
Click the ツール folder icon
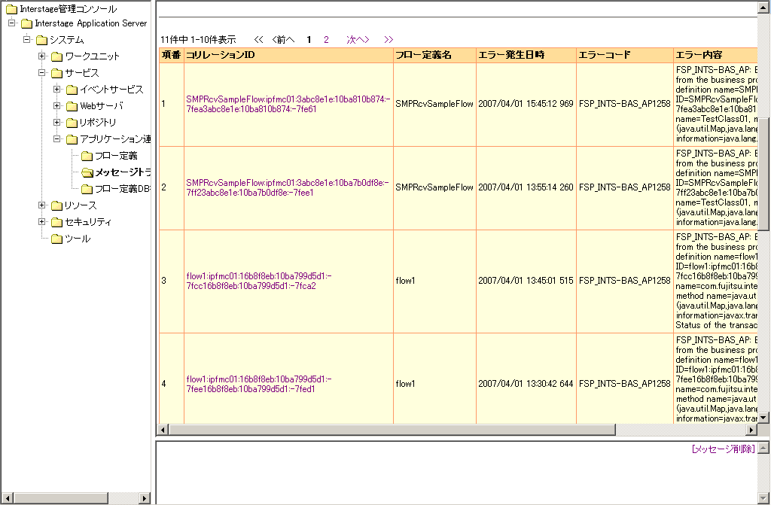point(56,239)
